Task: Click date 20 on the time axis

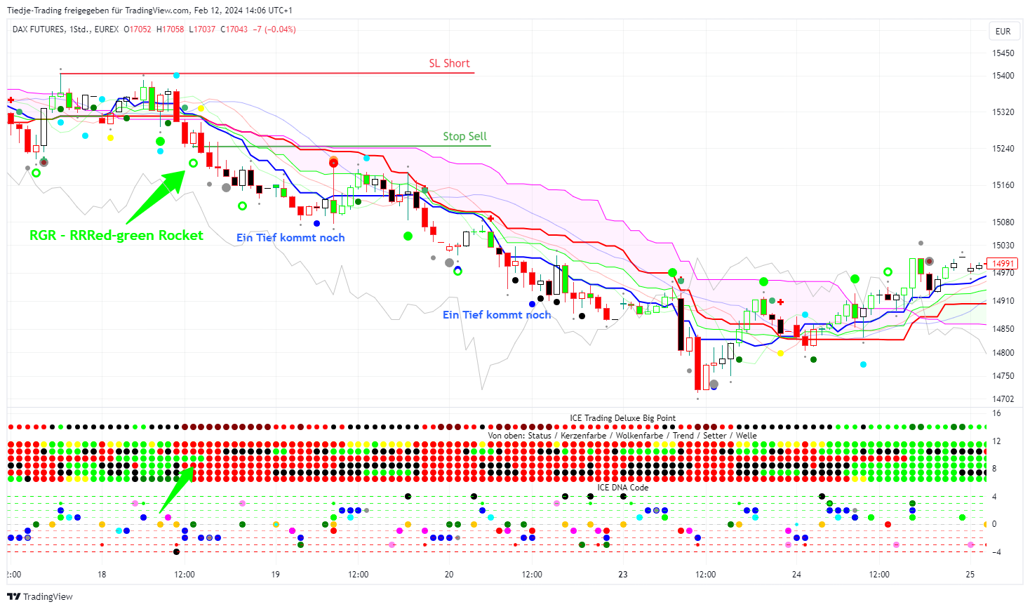Action: point(449,574)
